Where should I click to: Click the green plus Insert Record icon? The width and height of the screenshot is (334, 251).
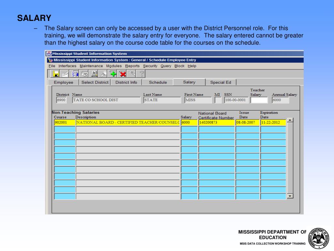pyautogui.click(x=113, y=74)
